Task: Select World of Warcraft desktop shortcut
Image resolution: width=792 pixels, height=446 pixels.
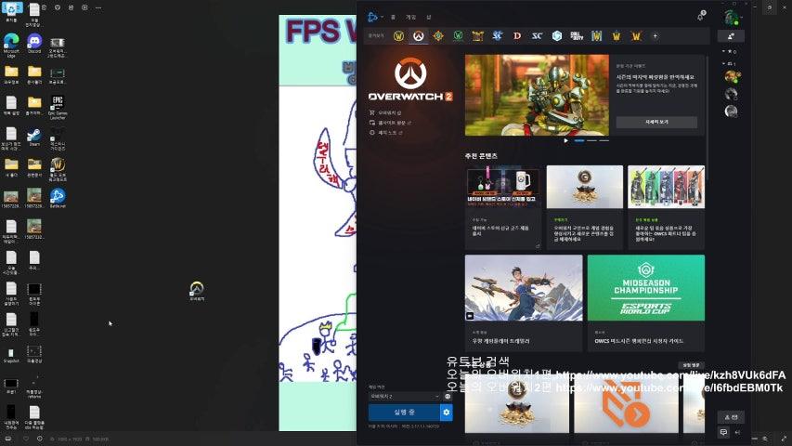Action: pyautogui.click(x=58, y=169)
